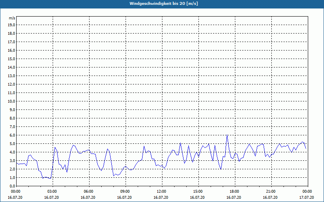Click the '00:00' time label above 17.07.20
The image size is (324, 202).
tap(307, 191)
